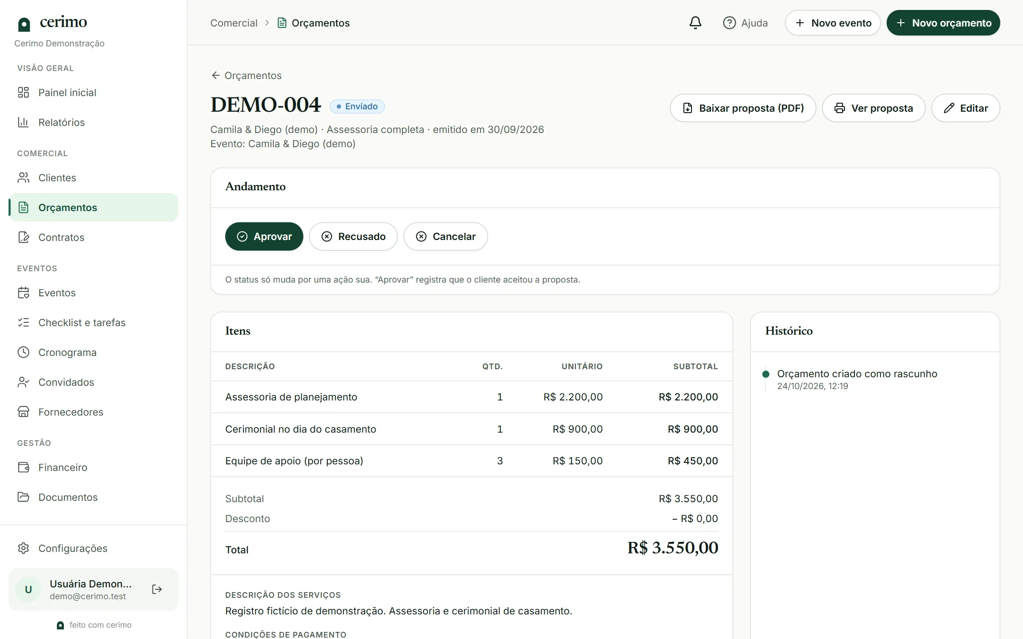
Task: Open Eventos in the sidebar
Action: (x=93, y=293)
